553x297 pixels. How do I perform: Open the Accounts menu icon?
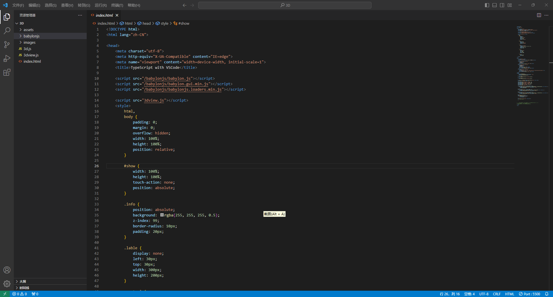click(7, 270)
